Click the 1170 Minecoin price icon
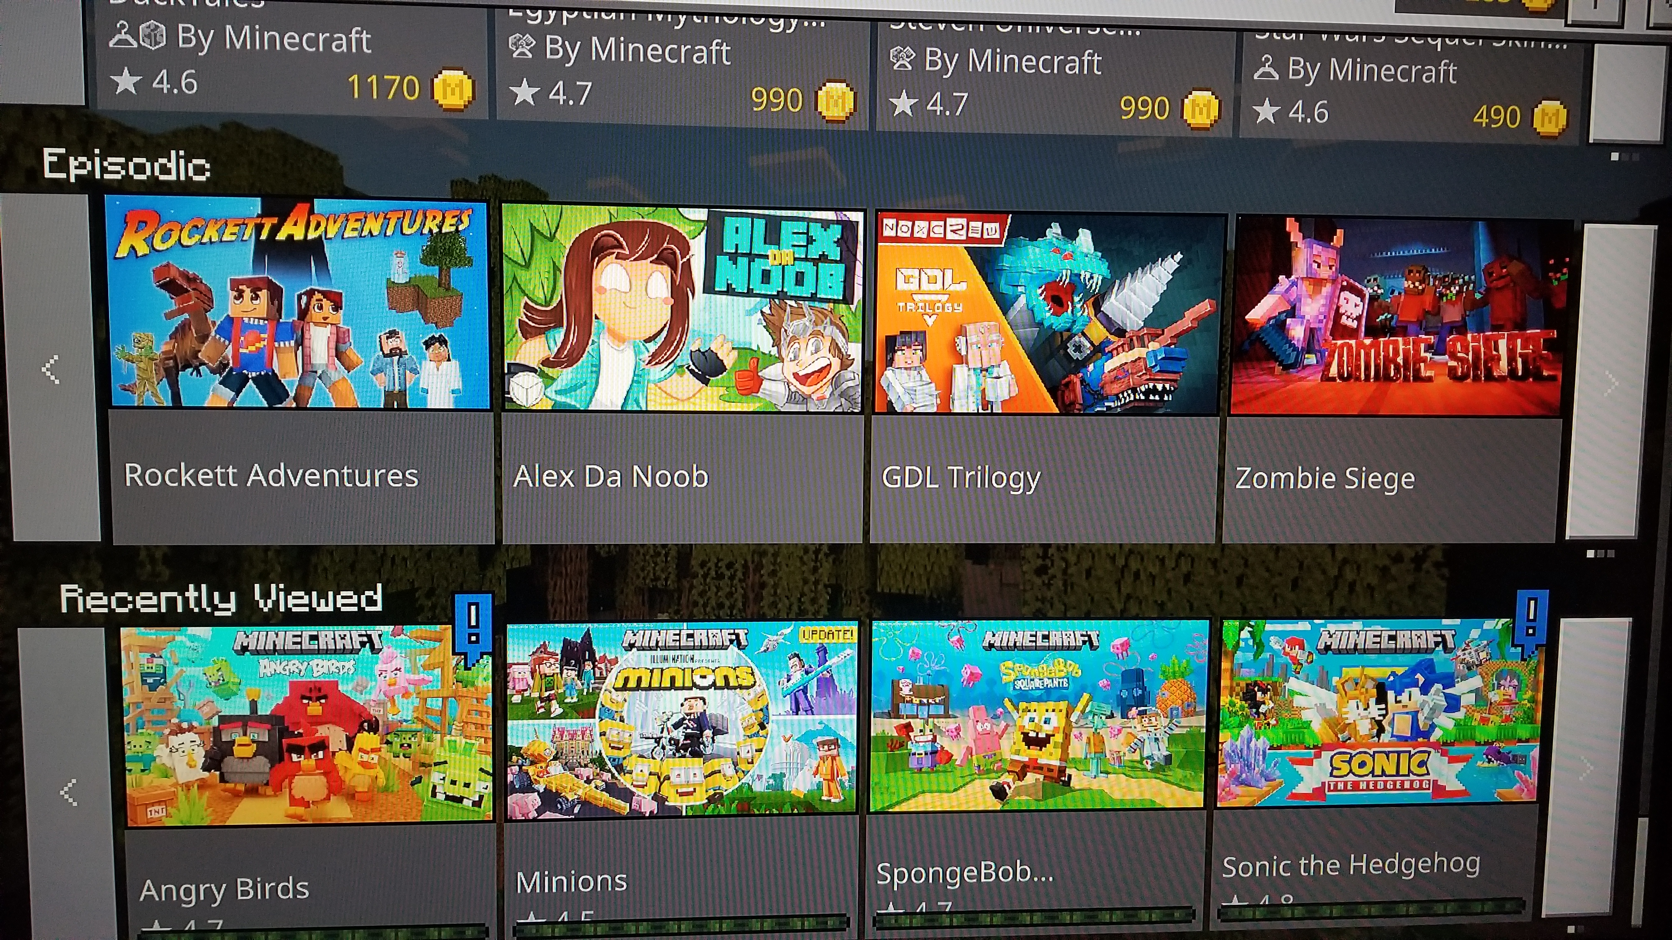Image resolution: width=1672 pixels, height=940 pixels. pyautogui.click(x=453, y=89)
